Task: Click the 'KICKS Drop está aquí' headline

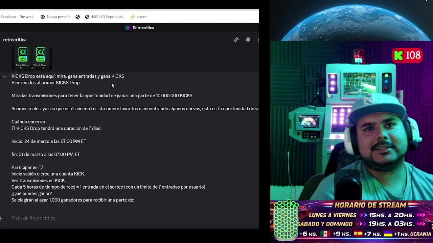Action: [68, 76]
